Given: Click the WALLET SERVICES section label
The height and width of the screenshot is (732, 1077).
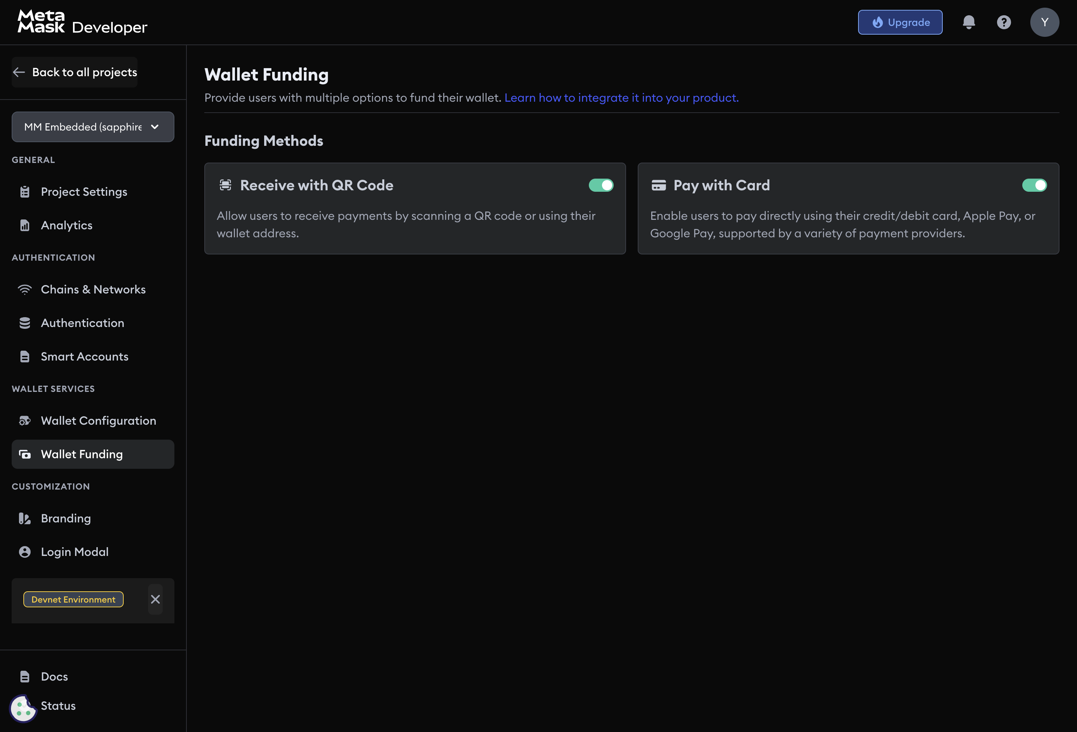Looking at the screenshot, I should (x=53, y=389).
